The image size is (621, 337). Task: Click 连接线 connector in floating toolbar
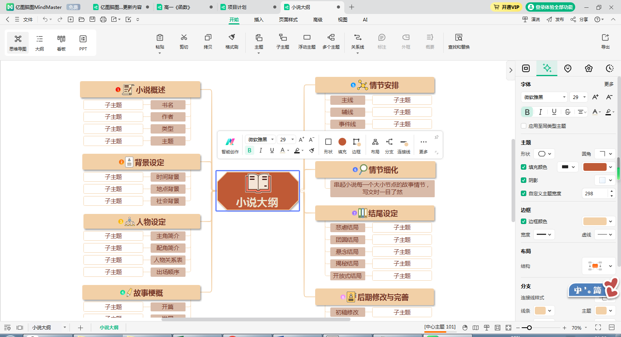tap(404, 146)
